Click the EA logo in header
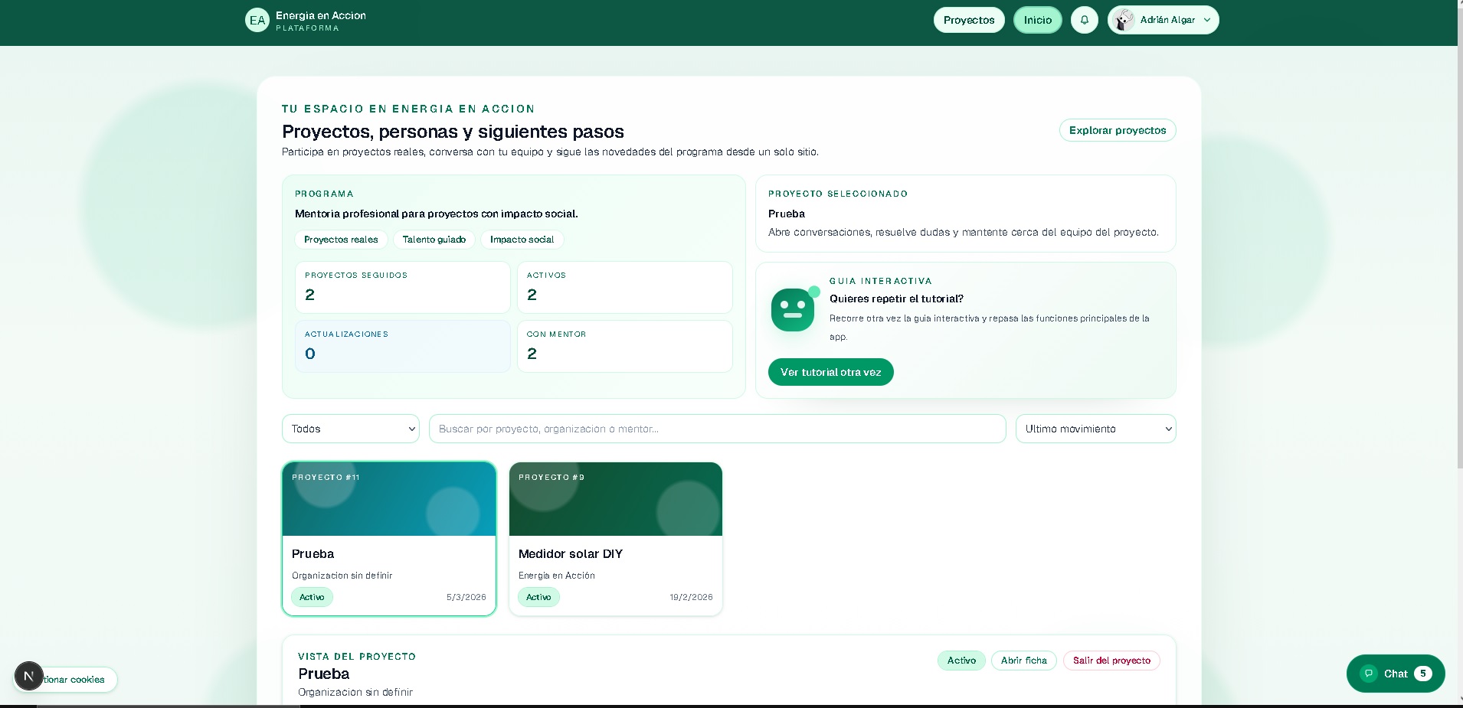Viewport: 1463px width, 708px height. (257, 21)
